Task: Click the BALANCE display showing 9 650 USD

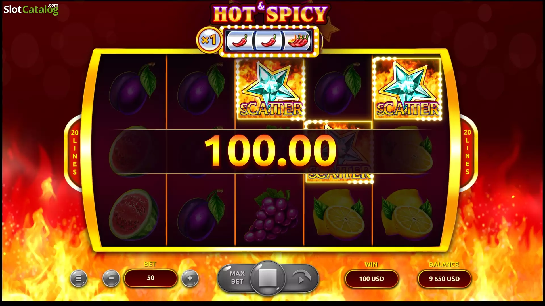Action: coord(444,279)
